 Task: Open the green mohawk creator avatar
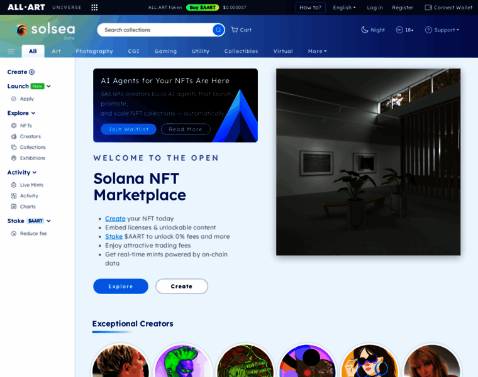[x=183, y=361]
